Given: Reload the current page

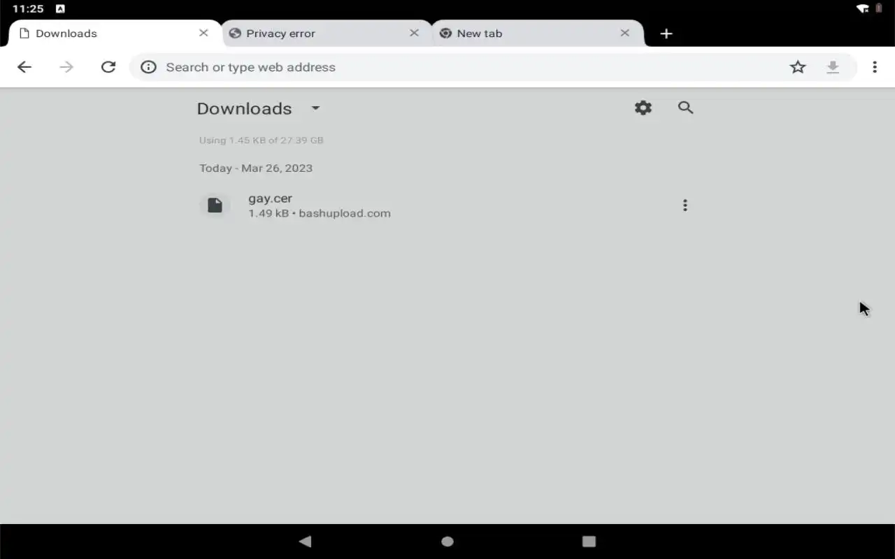Looking at the screenshot, I should coord(108,67).
